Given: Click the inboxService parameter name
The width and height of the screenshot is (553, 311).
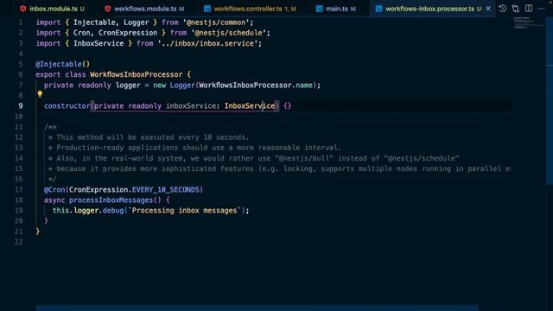Looking at the screenshot, I should 190,105.
